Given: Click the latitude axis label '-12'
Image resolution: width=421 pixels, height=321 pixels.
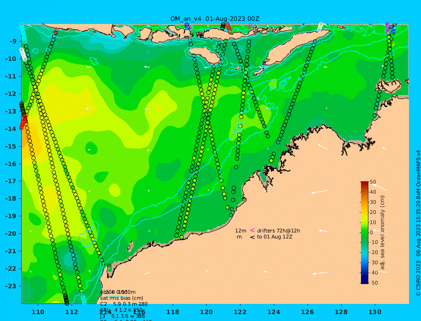Looking at the screenshot, I should coord(11,94).
